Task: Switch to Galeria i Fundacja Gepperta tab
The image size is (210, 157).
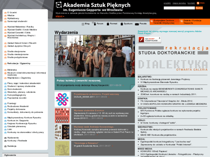Action: point(195,22)
